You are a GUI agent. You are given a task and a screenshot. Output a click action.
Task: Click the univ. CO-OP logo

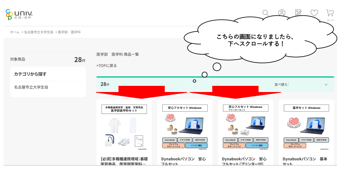(x=19, y=14)
